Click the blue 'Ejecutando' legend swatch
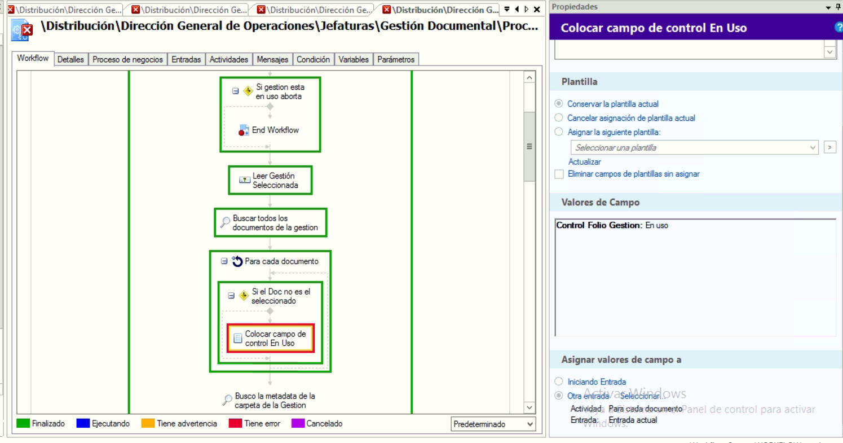This screenshot has height=443, width=843. [x=83, y=423]
